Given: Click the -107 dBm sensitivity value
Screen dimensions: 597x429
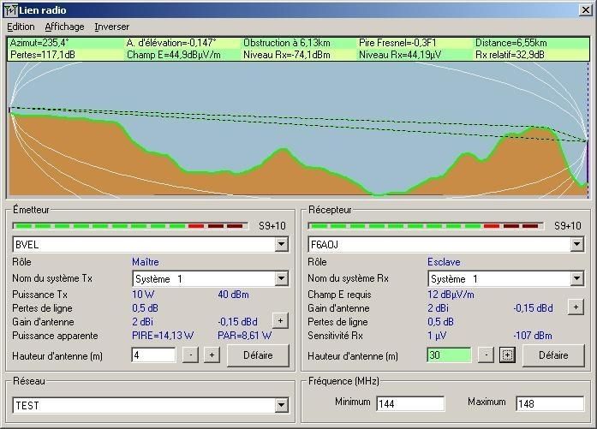Looking at the screenshot, I should pos(533,336).
